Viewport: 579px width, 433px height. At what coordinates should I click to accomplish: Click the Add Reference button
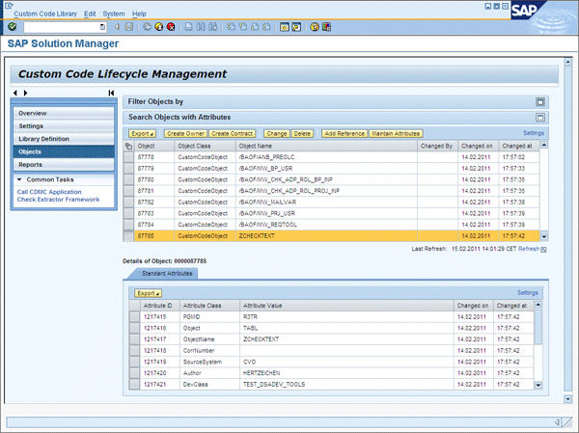tap(345, 134)
